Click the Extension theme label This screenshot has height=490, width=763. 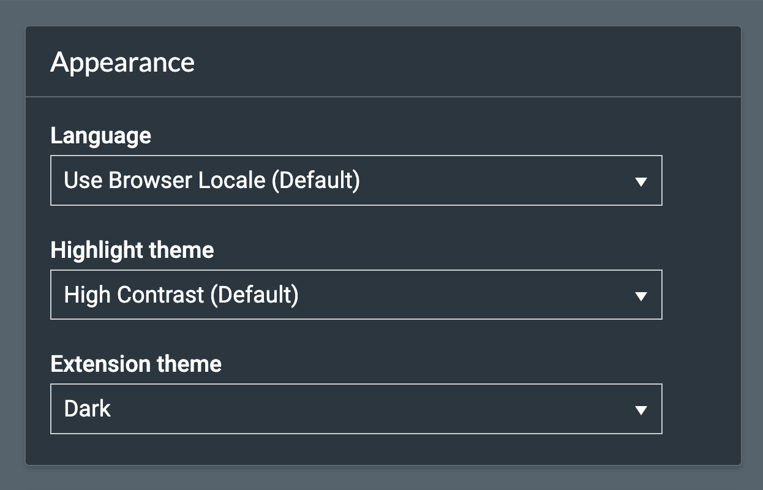(136, 364)
